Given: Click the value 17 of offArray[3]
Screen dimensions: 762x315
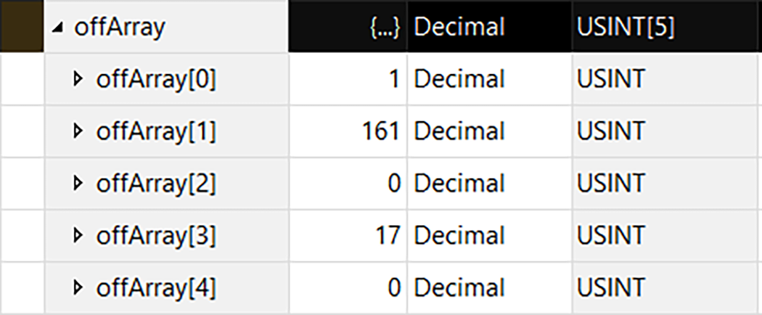Looking at the screenshot, I should 387,236.
